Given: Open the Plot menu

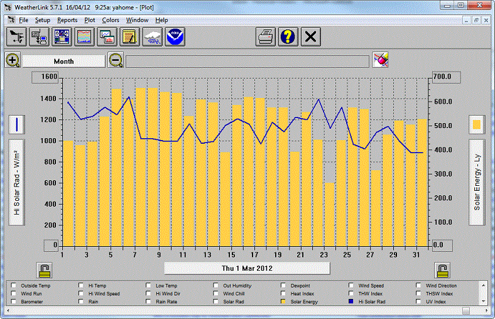Looking at the screenshot, I should coord(90,20).
